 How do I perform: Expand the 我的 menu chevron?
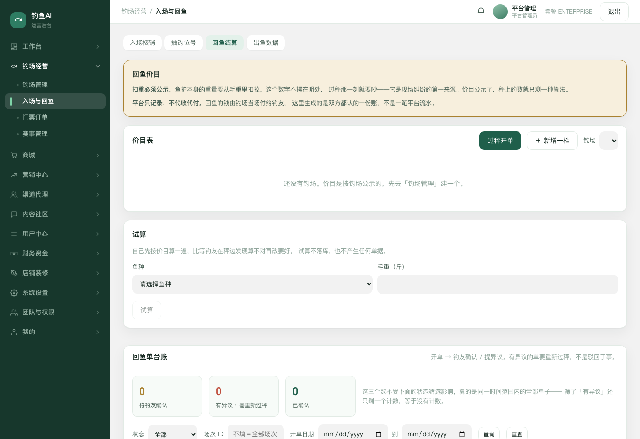[98, 332]
